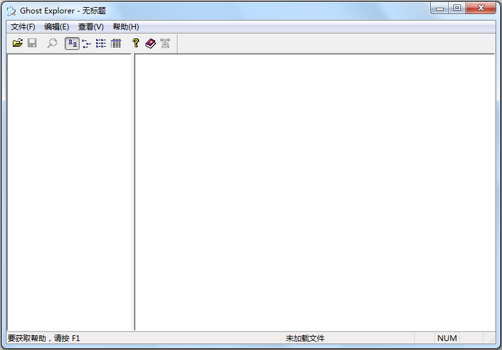Click the Save floppy disk icon
This screenshot has height=350, width=502.
pyautogui.click(x=32, y=44)
